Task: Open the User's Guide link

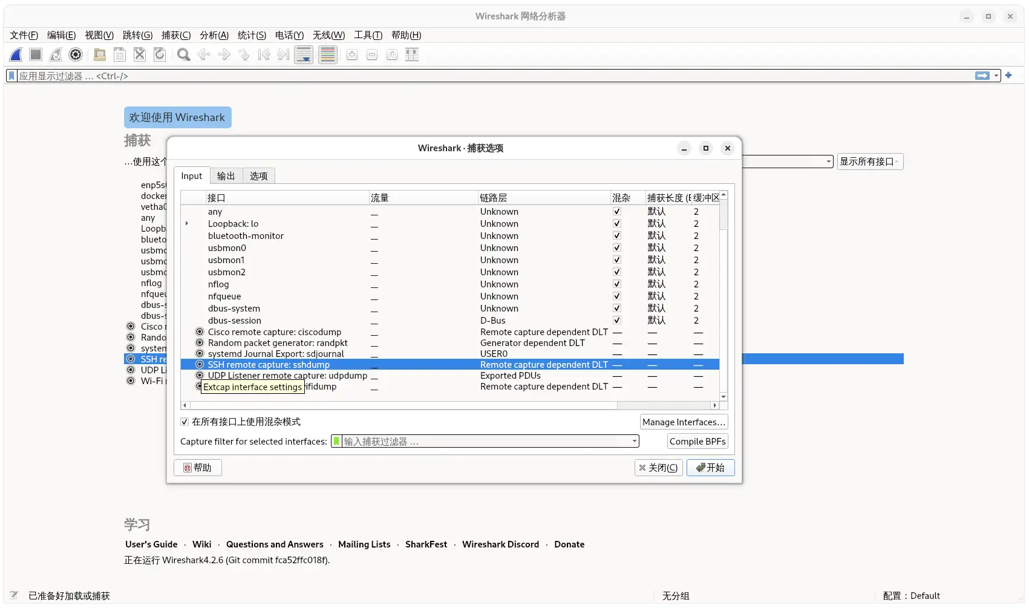Action: pos(151,544)
